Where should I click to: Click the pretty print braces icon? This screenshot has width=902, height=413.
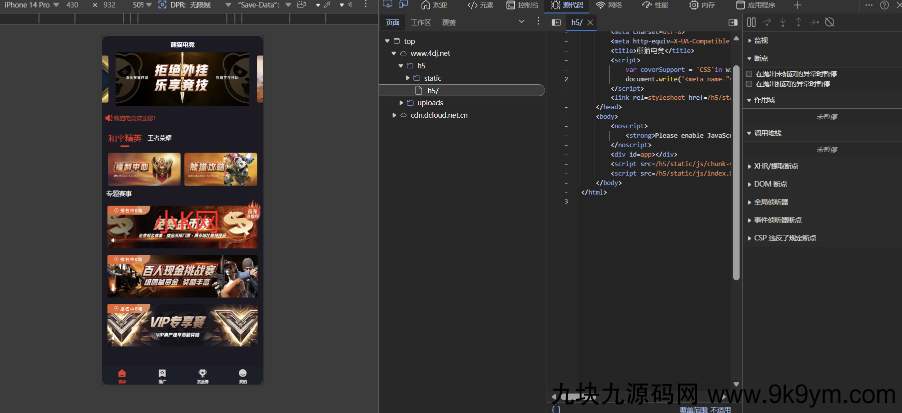(x=556, y=409)
